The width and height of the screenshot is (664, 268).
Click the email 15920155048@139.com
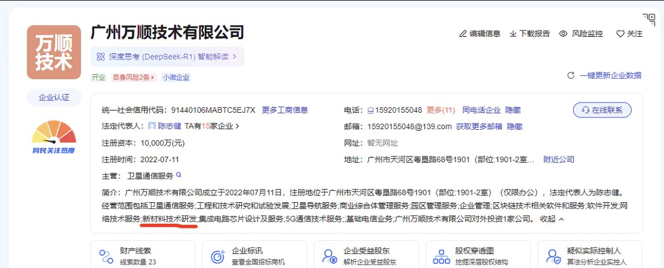[410, 126]
